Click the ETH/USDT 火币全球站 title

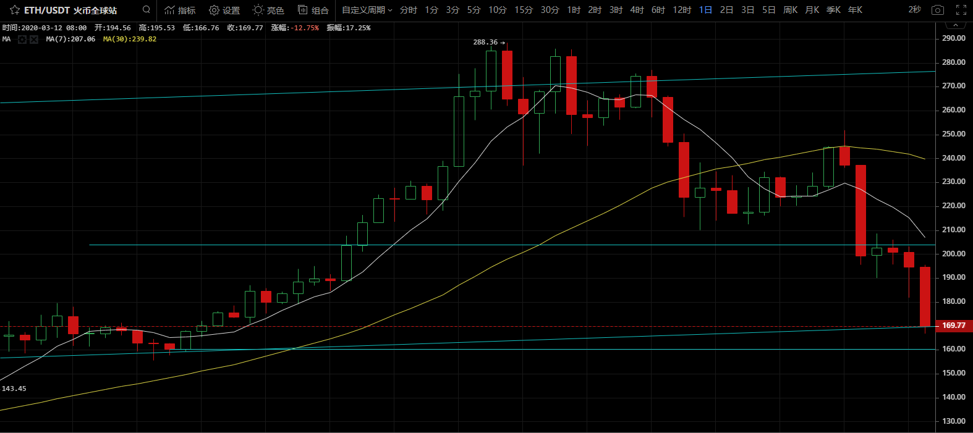coord(70,10)
